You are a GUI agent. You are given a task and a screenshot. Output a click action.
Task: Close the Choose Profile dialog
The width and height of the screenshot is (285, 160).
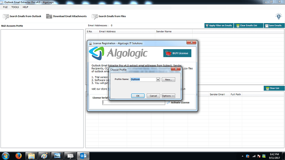[176, 69]
